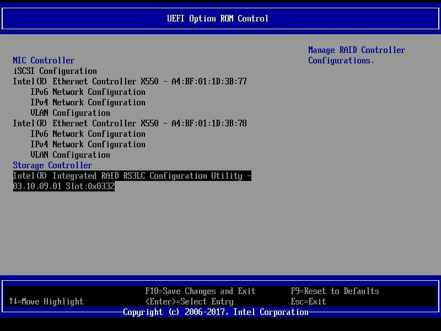Click the Manage RAID Controller Configurations help text
441x331 pixels.
357,55
